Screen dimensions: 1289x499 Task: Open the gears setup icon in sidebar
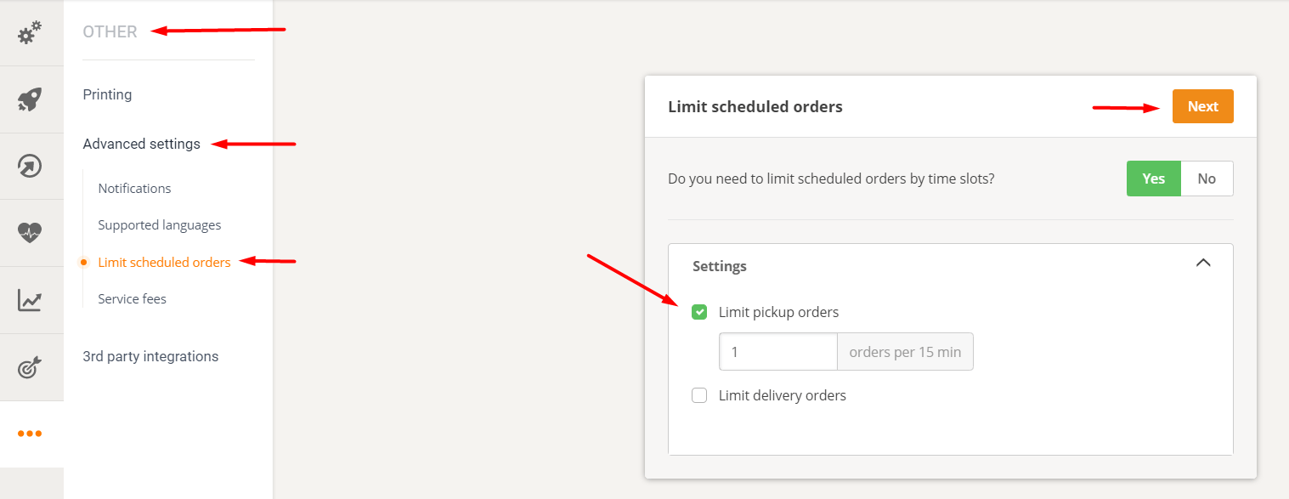tap(31, 33)
